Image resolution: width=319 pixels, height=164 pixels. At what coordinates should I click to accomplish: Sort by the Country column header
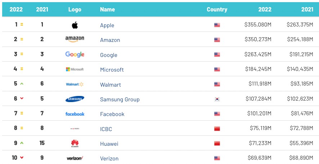coord(217,10)
